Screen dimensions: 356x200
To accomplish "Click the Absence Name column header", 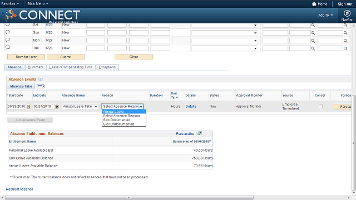I will tap(73, 95).
